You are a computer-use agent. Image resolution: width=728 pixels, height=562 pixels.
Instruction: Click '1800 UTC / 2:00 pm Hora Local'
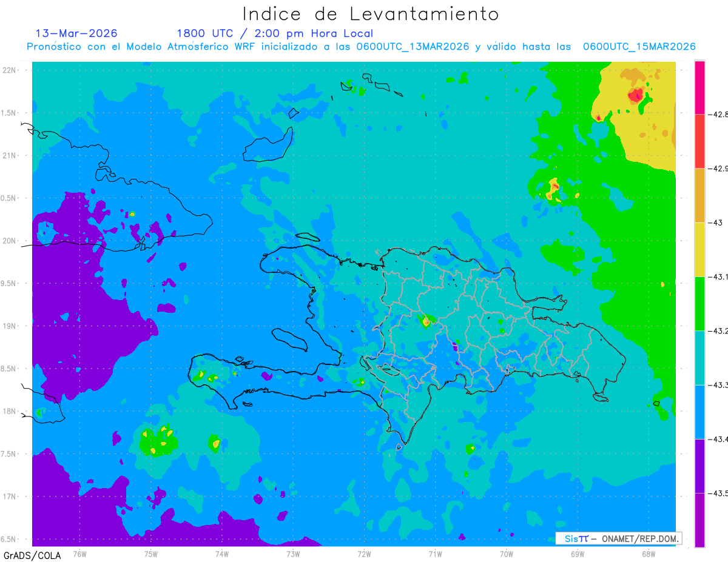click(275, 34)
